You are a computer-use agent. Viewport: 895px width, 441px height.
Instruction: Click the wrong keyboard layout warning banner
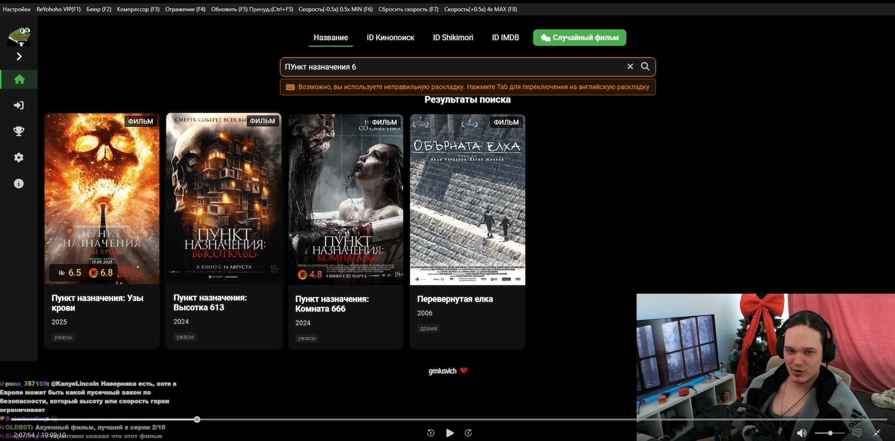pyautogui.click(x=468, y=87)
